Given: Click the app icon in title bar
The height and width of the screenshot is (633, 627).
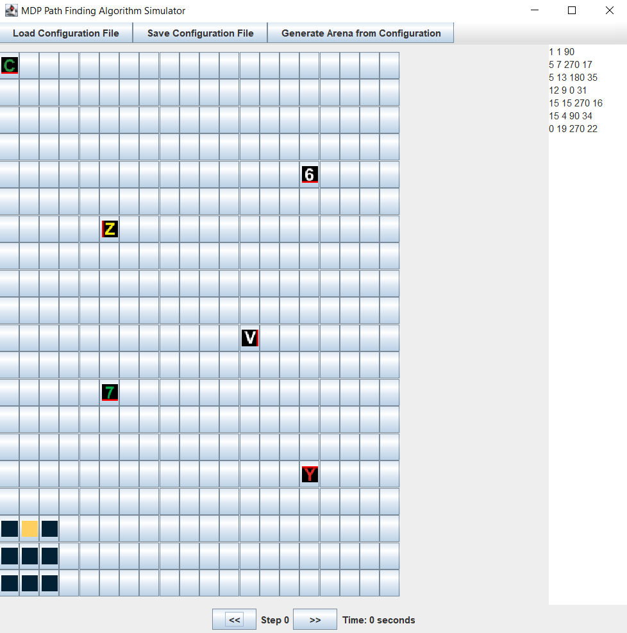Looking at the screenshot, I should point(12,10).
